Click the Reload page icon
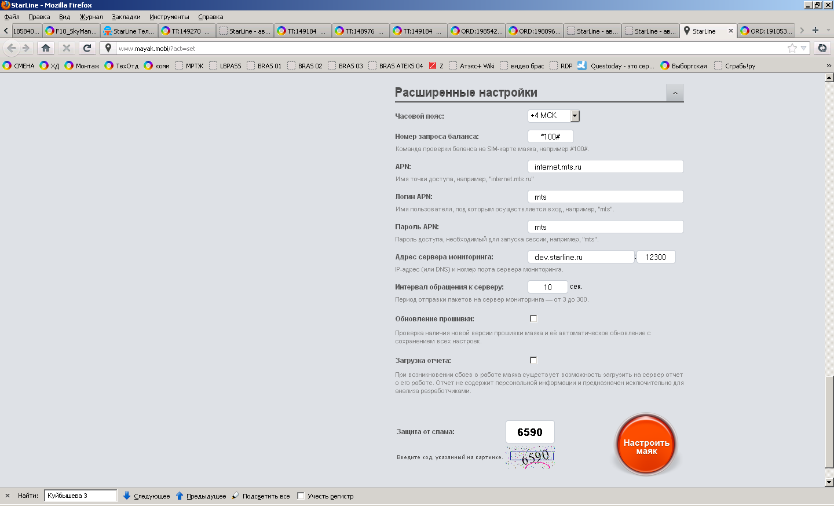 (87, 48)
